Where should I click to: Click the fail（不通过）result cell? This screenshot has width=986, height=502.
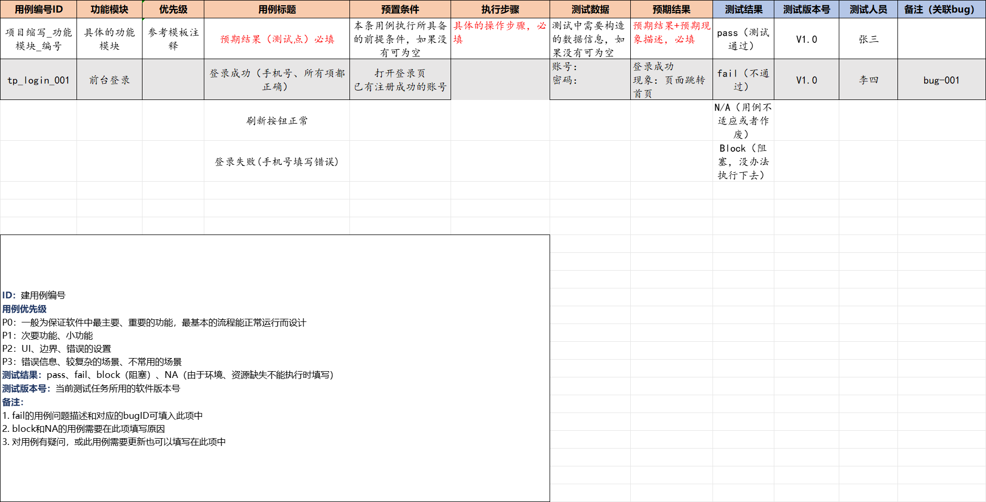click(743, 80)
